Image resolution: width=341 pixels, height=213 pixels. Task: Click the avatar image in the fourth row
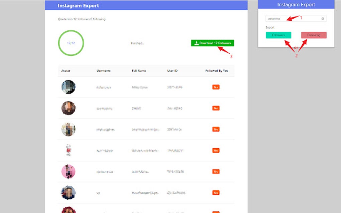(x=68, y=150)
